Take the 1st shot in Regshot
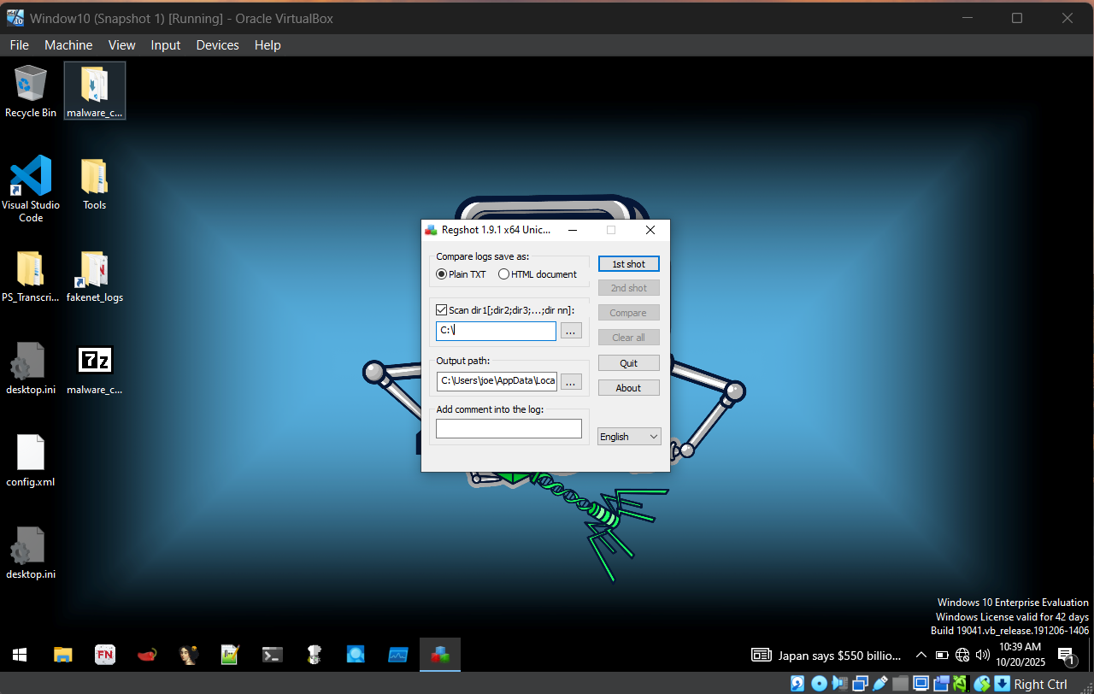1094x694 pixels. click(629, 264)
